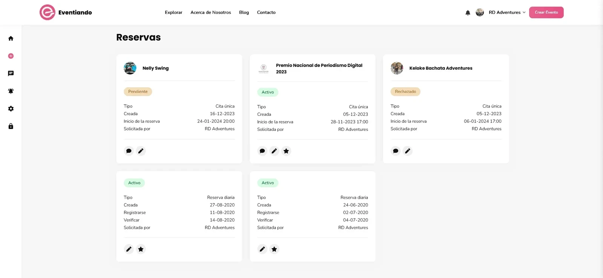Edit the reservation created 24-06-2020
This screenshot has height=278, width=603.
click(262, 249)
